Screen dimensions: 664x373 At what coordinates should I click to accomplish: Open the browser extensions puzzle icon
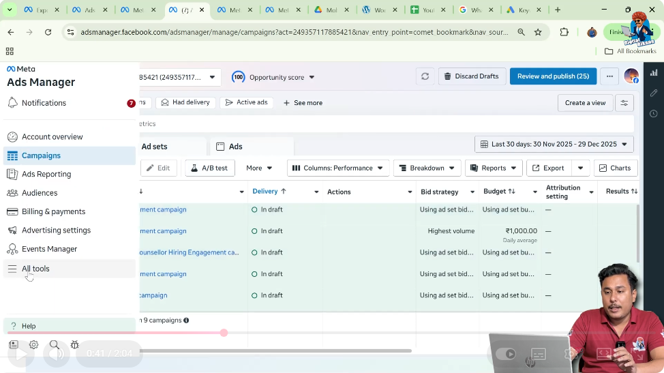pyautogui.click(x=564, y=32)
